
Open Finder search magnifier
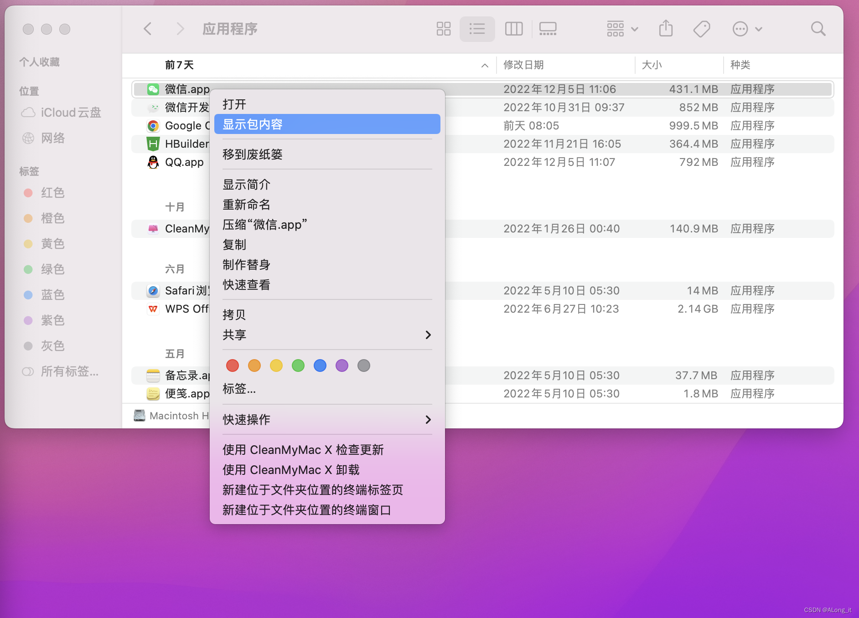click(818, 29)
